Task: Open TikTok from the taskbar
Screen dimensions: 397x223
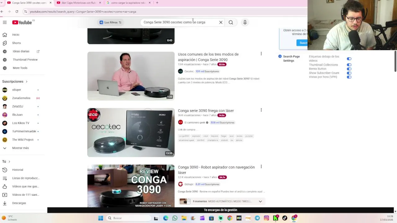Action: click(285, 218)
